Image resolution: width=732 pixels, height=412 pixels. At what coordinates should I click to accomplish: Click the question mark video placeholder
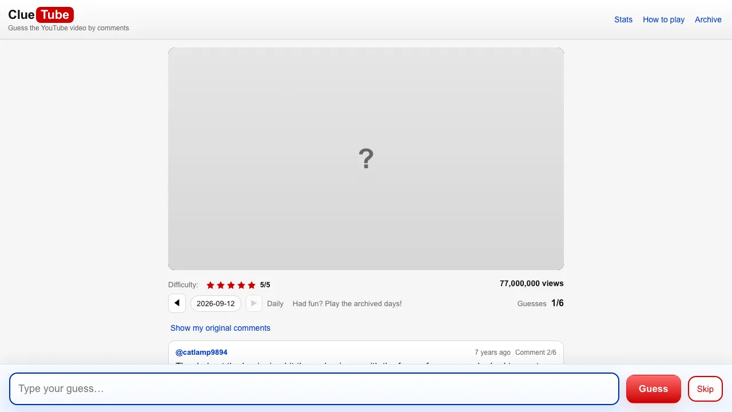366,159
